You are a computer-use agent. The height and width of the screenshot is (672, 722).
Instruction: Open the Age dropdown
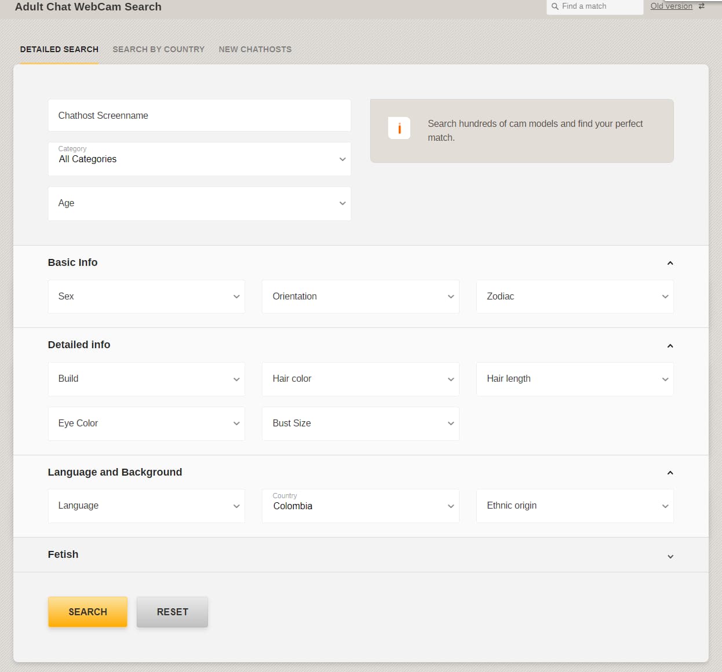pos(199,203)
